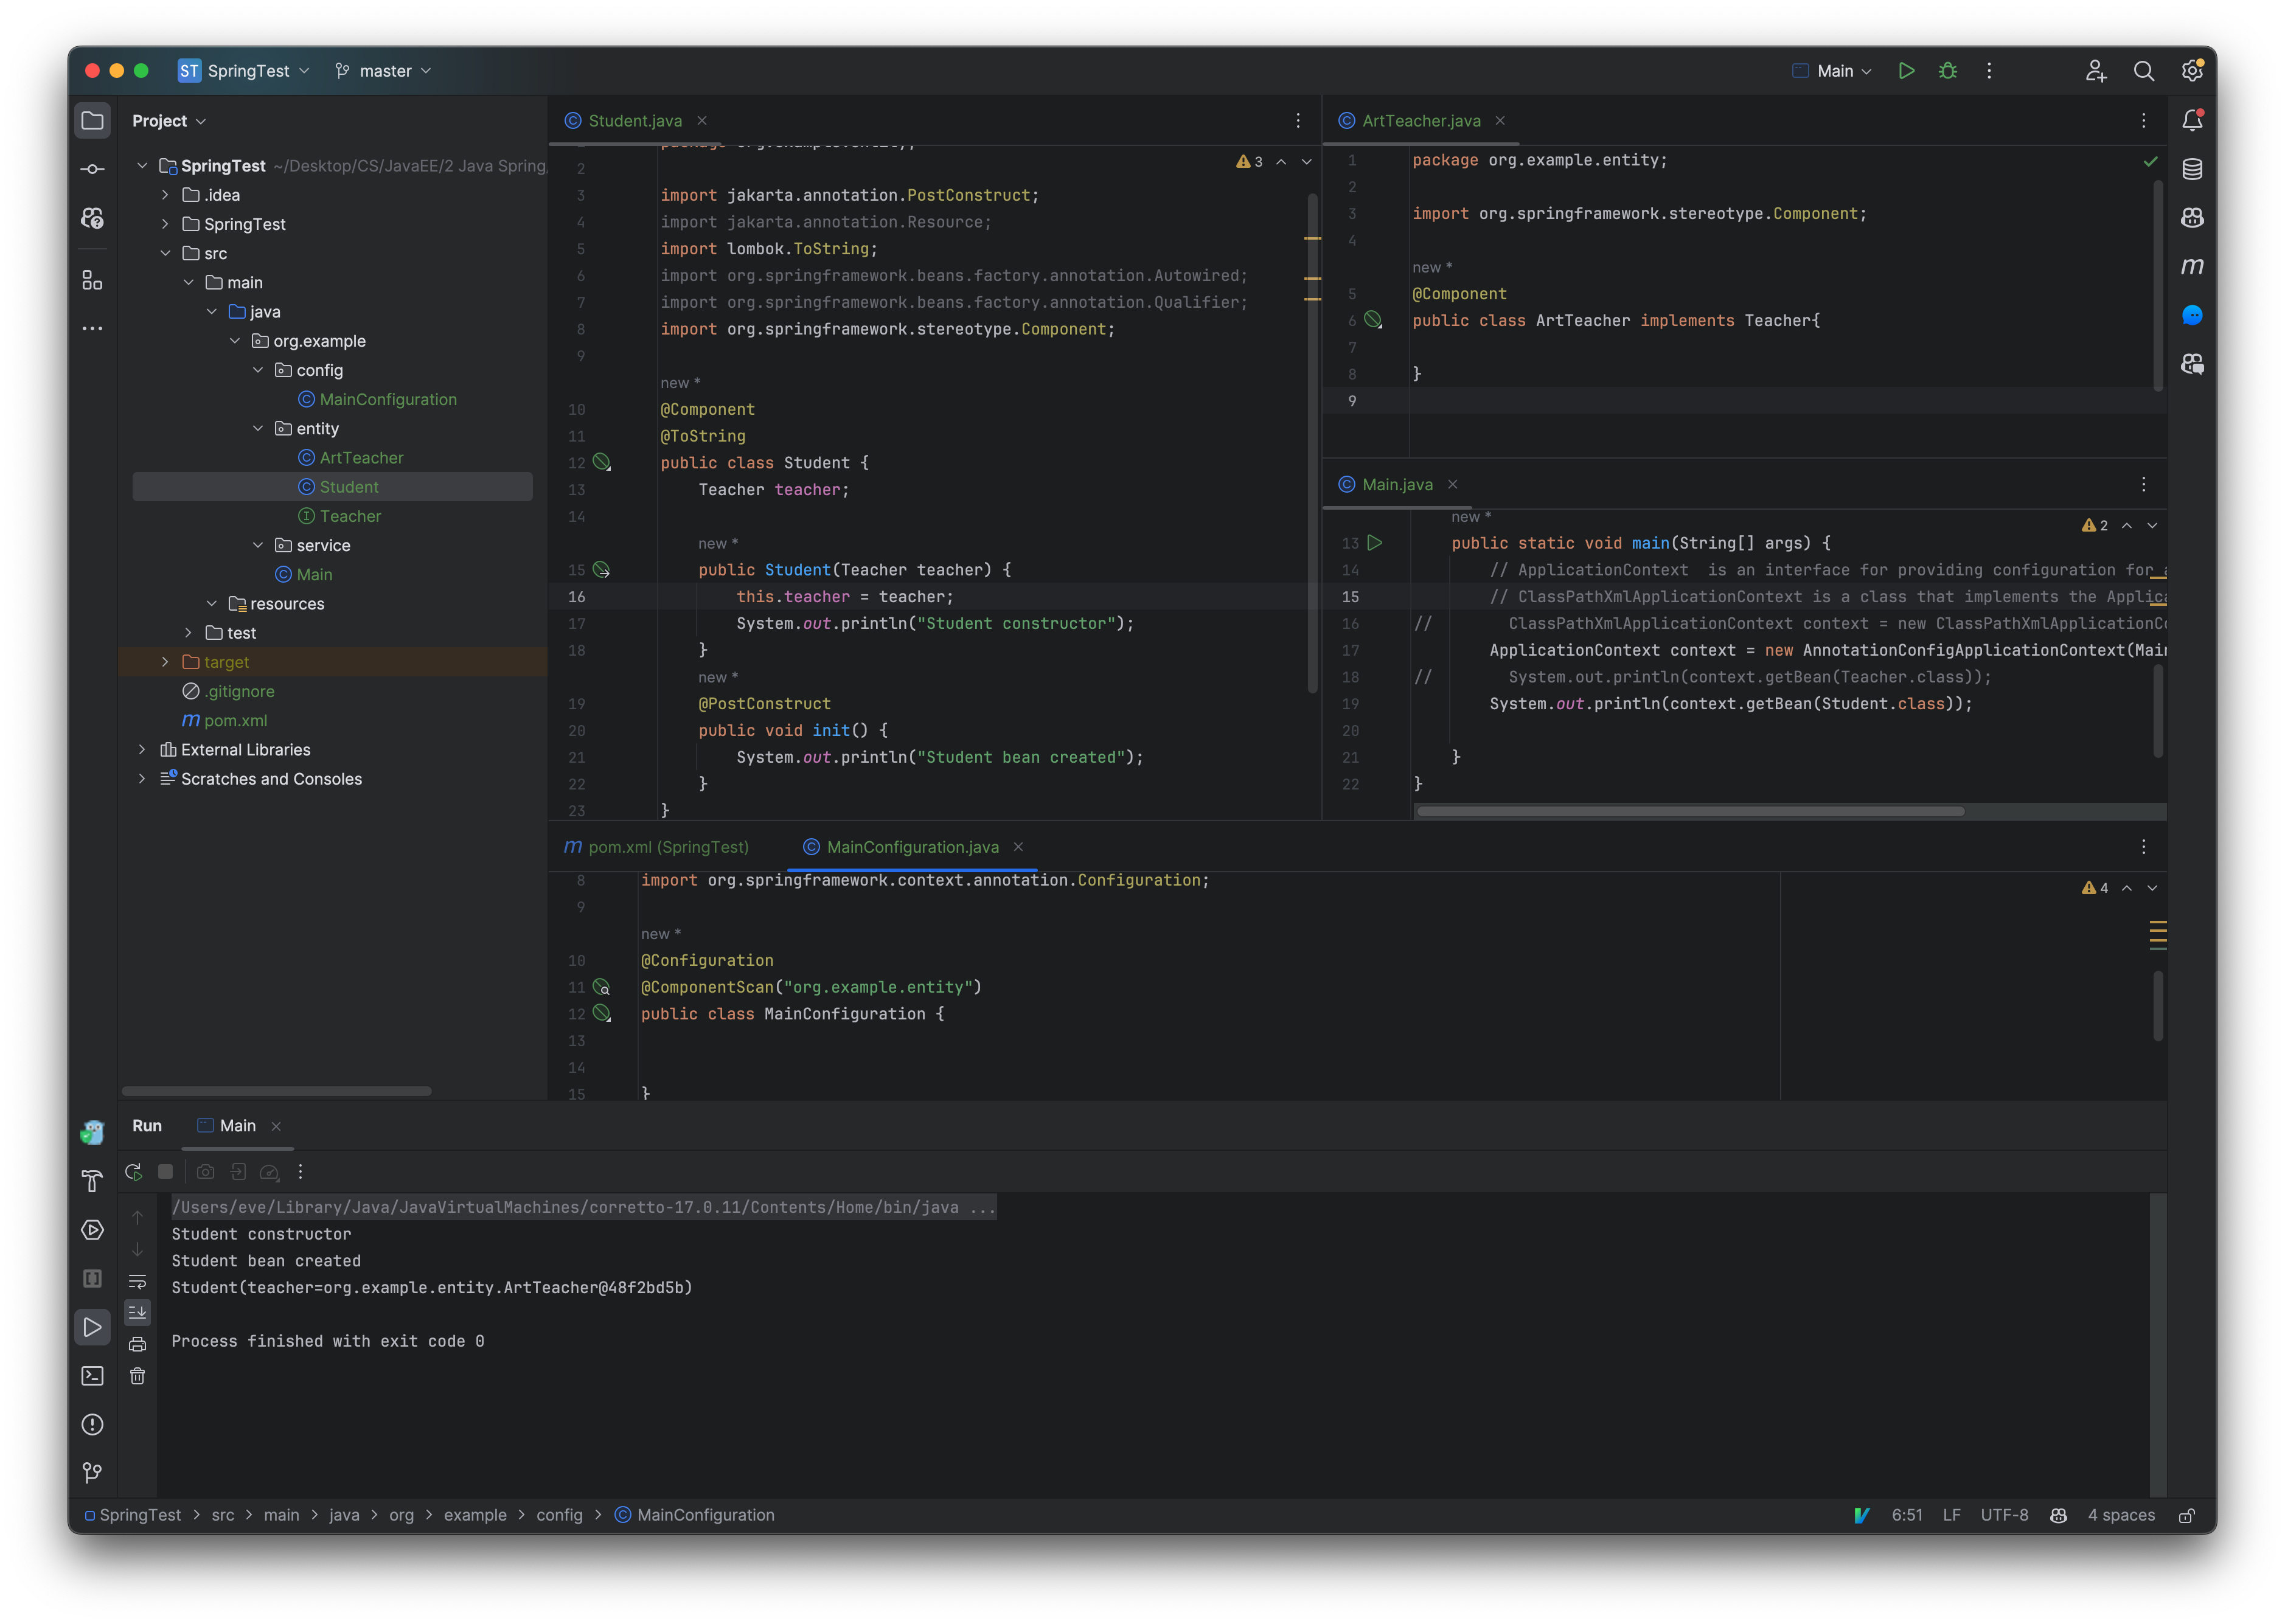Screen dimensions: 2285x1624
Task: Click warnings indicator showing 3 in Student.java
Action: (1249, 161)
